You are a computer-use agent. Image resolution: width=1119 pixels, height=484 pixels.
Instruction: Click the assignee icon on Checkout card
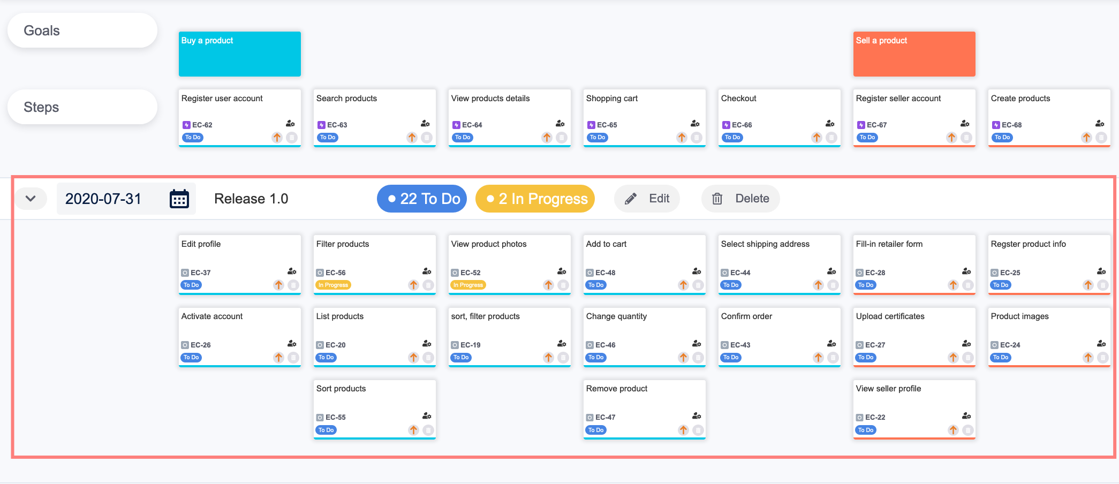(x=830, y=124)
